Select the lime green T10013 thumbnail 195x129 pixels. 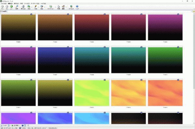(92, 93)
